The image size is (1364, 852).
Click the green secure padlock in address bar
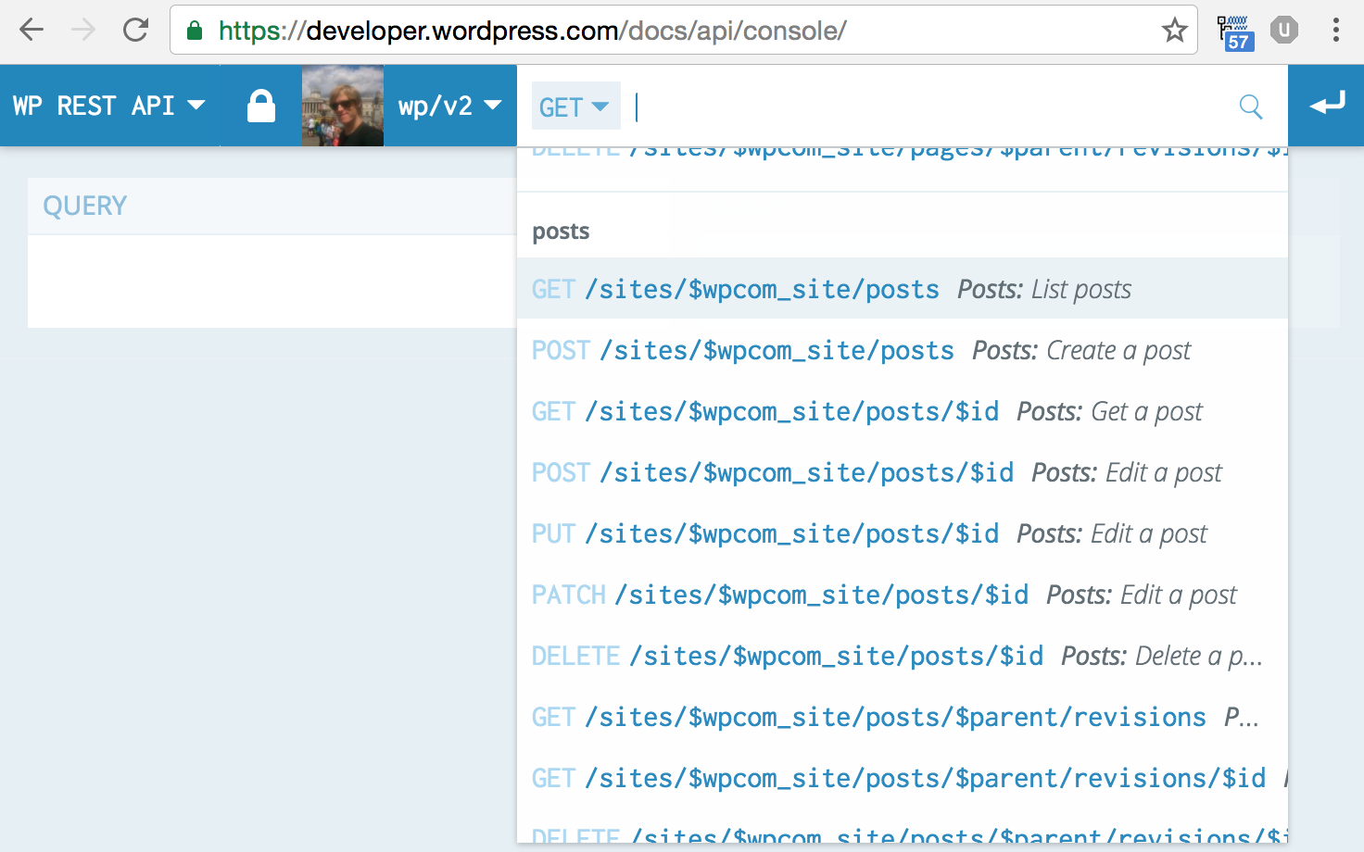[195, 31]
